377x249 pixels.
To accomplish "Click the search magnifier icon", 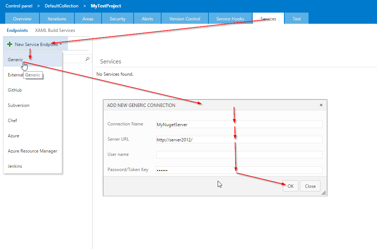I will pyautogui.click(x=87, y=59).
